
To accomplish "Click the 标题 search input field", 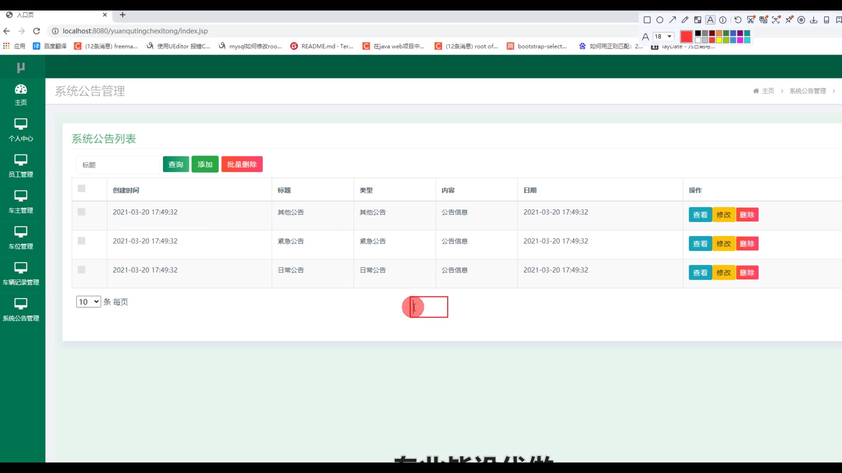I will coord(118,165).
